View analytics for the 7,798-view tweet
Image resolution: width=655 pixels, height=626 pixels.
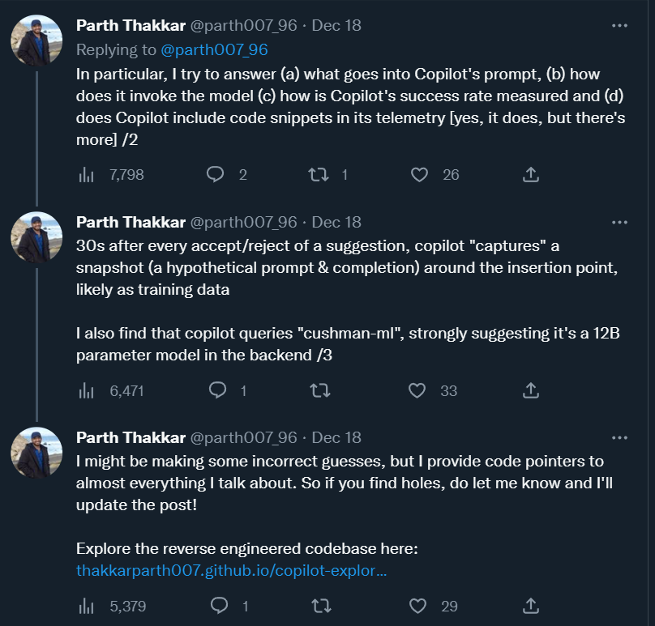coord(87,174)
